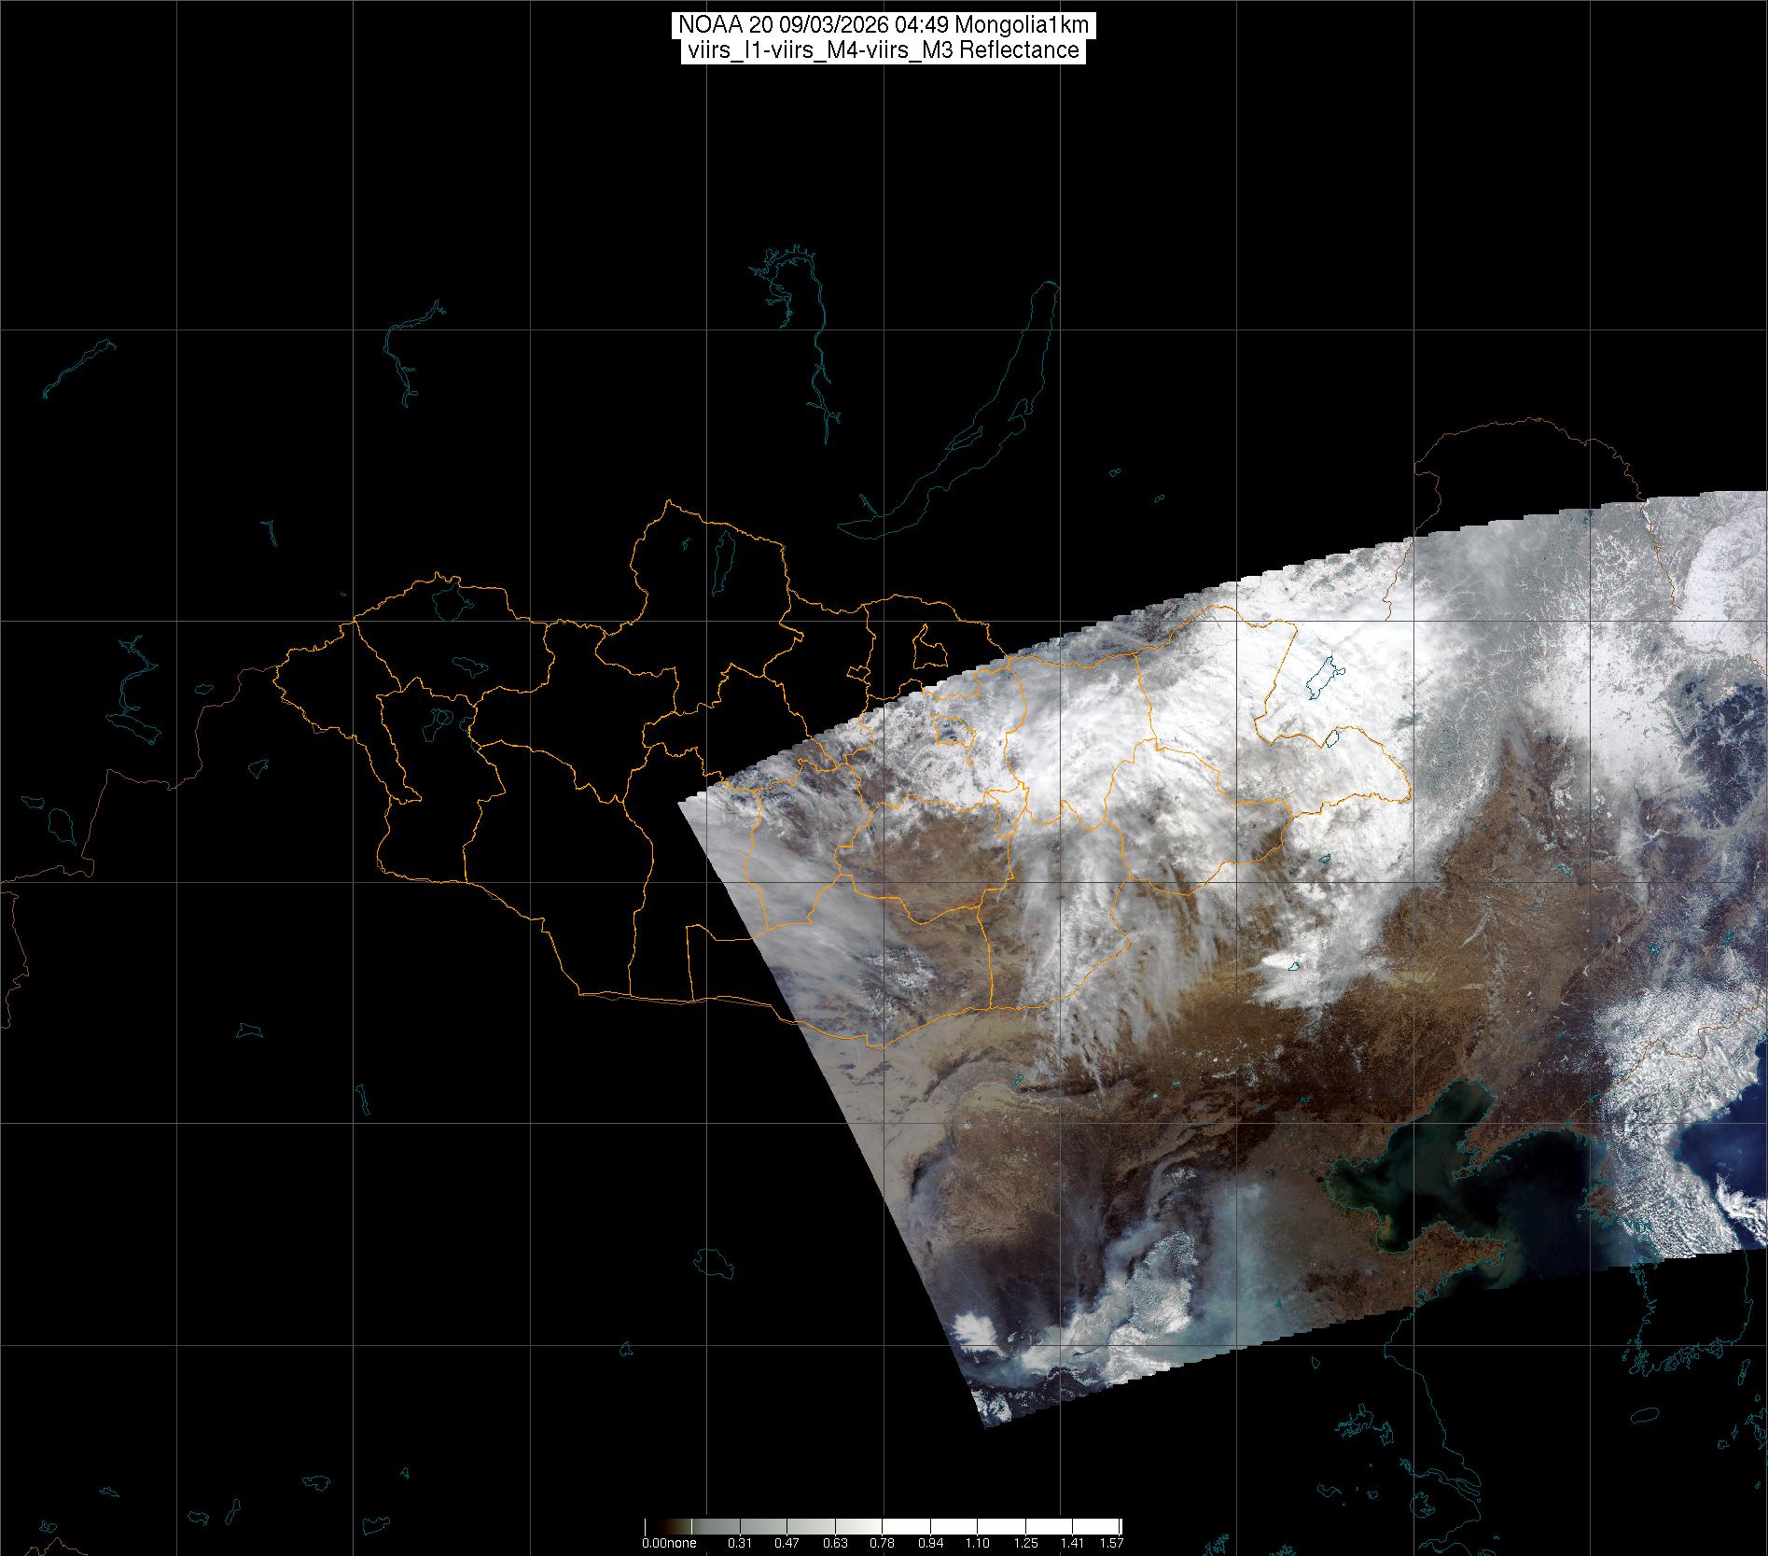Select the 0.94 colorbar tick label
The width and height of the screenshot is (1768, 1556).
coord(930,1544)
